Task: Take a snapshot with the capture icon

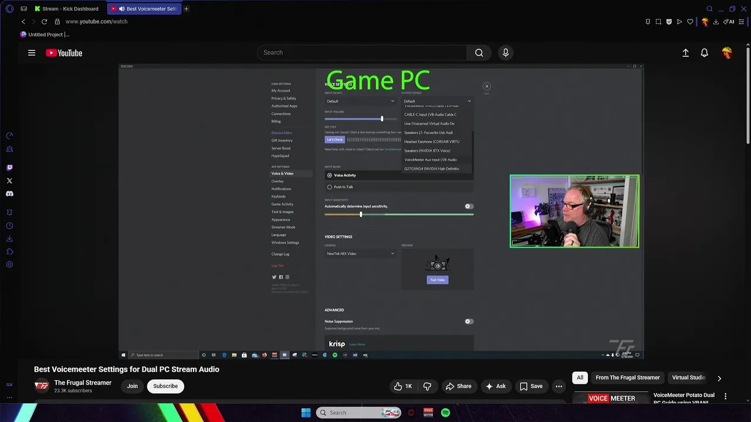Action: coord(658,22)
